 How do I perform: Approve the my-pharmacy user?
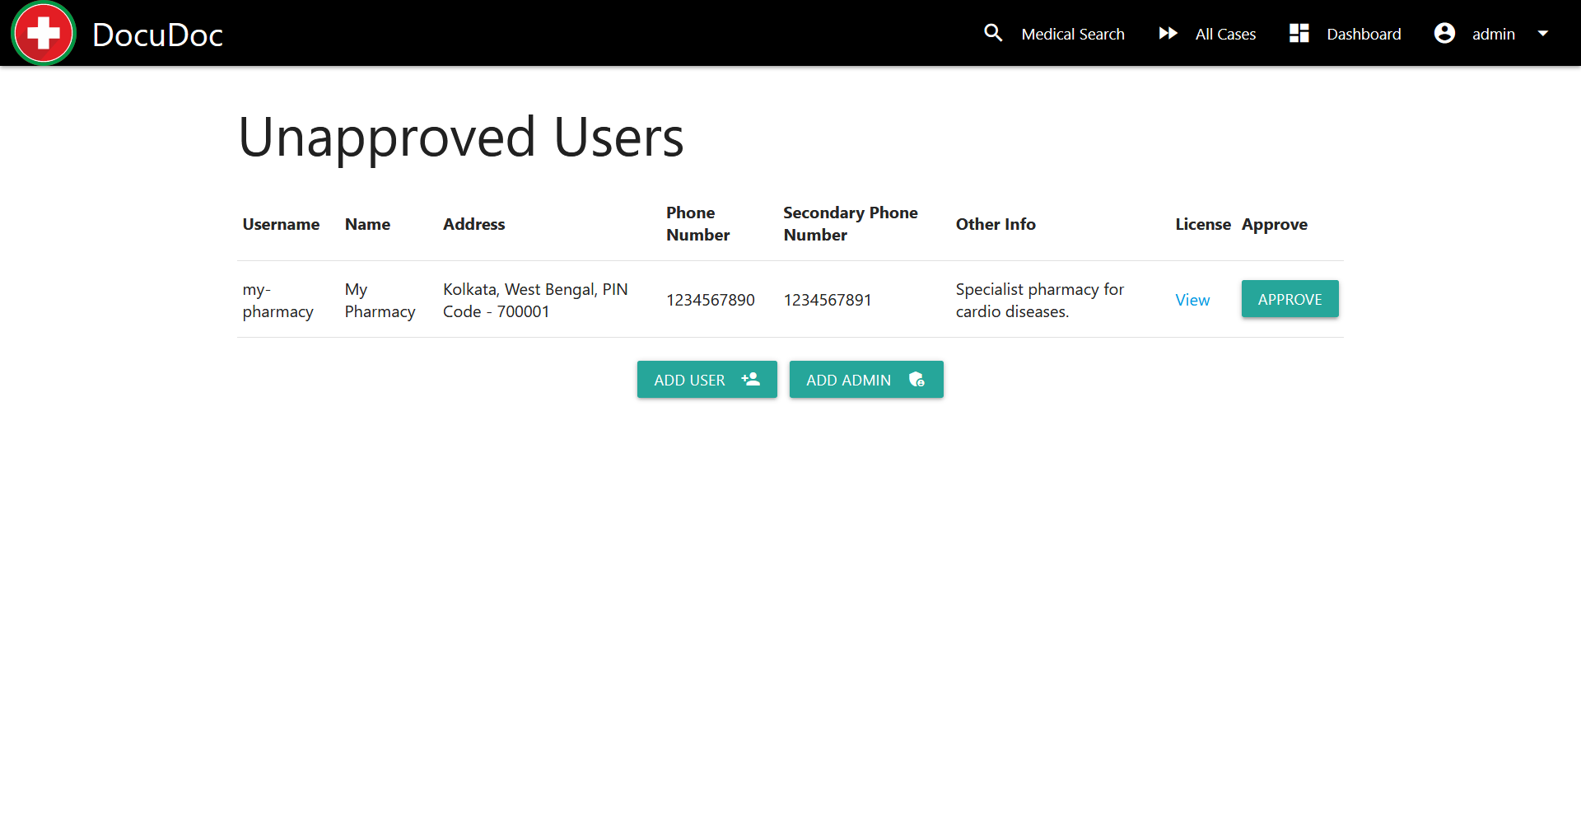pyautogui.click(x=1290, y=299)
